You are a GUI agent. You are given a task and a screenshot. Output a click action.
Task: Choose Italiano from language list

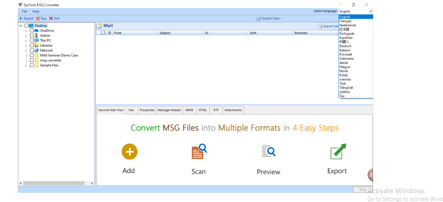point(356,50)
